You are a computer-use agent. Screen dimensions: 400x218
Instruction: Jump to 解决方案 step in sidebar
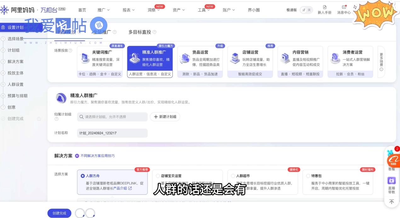coord(15,62)
